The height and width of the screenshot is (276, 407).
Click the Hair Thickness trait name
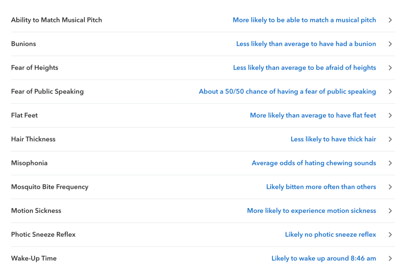[33, 139]
